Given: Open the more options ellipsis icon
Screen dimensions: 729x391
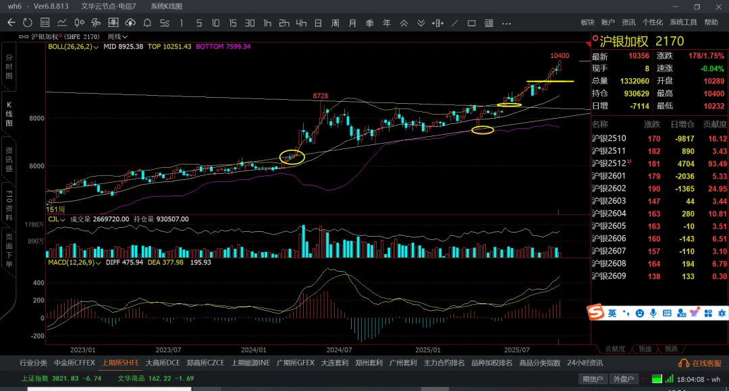Looking at the screenshot, I should point(506,23).
